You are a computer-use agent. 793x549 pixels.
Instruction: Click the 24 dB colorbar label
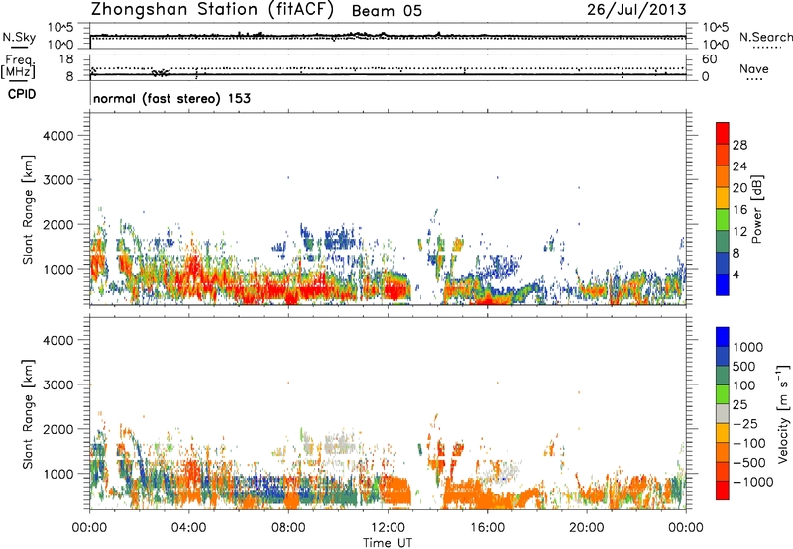[739, 166]
